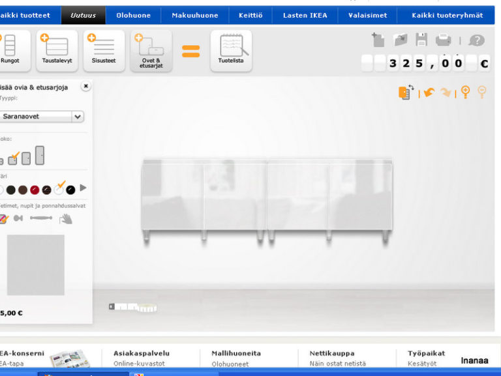Screen dimensions: 501x376
Task: Choose the push-open hand option
Action: tap(66, 219)
